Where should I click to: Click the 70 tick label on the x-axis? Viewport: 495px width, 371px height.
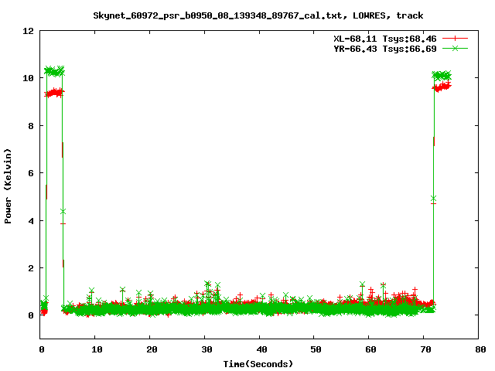(x=424, y=349)
